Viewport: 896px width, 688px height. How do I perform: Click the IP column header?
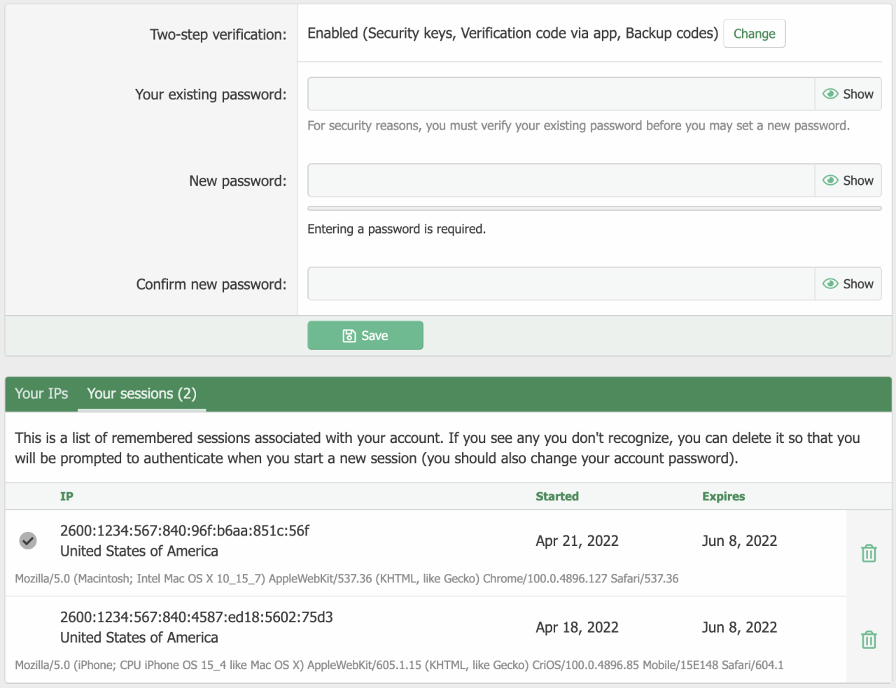click(66, 496)
